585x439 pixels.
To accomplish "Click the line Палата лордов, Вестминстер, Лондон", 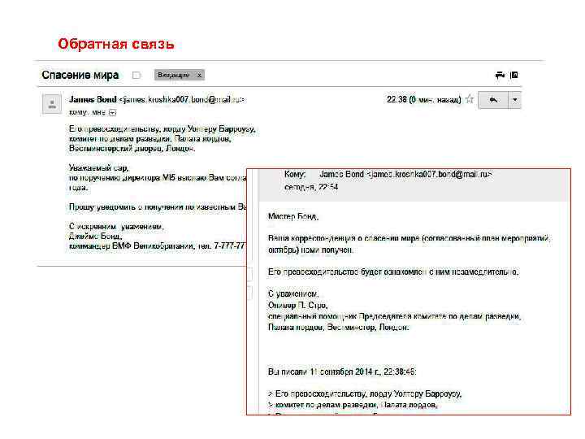I will coord(338,328).
